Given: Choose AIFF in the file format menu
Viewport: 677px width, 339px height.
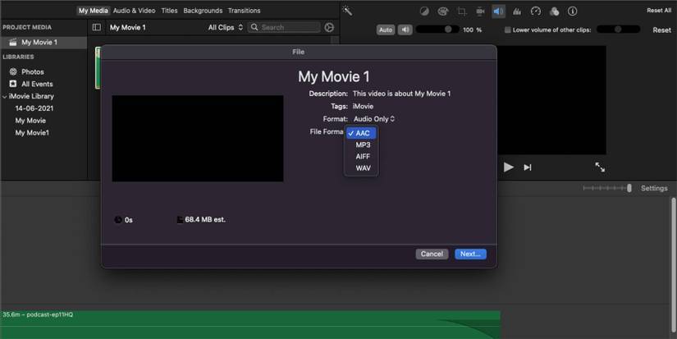Looking at the screenshot, I should 361,156.
